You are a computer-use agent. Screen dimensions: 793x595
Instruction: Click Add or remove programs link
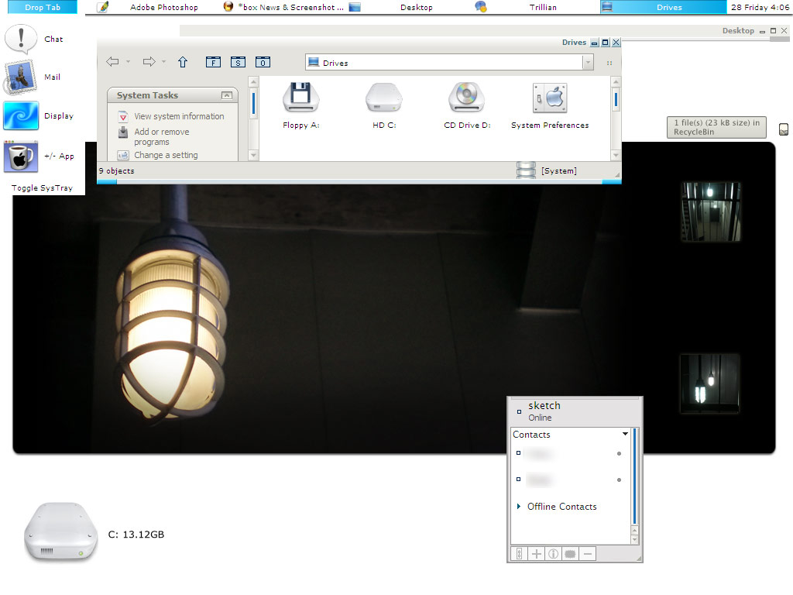tap(162, 136)
